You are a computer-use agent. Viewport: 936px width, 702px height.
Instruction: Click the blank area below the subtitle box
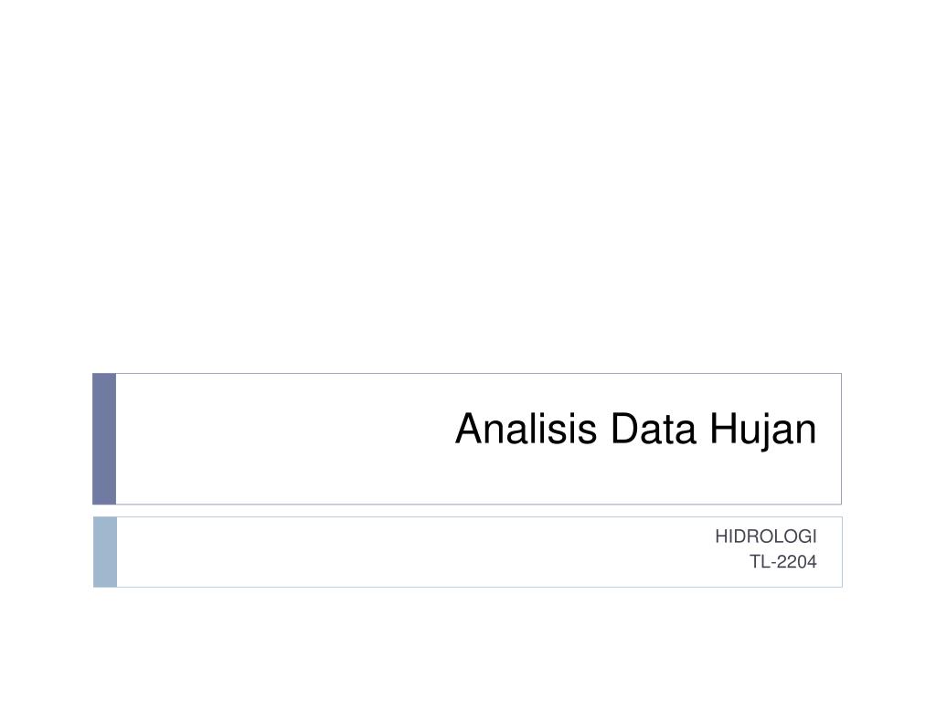tap(468, 644)
